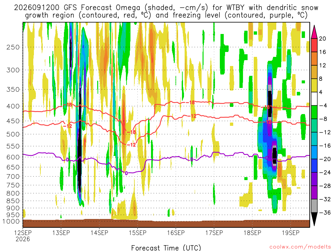Click the 13SEP time axis label

coord(61,233)
